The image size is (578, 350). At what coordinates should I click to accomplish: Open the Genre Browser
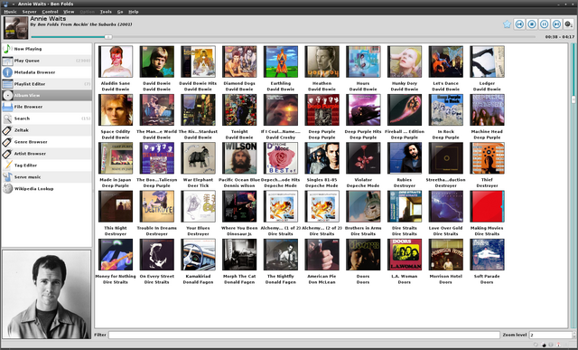46,142
